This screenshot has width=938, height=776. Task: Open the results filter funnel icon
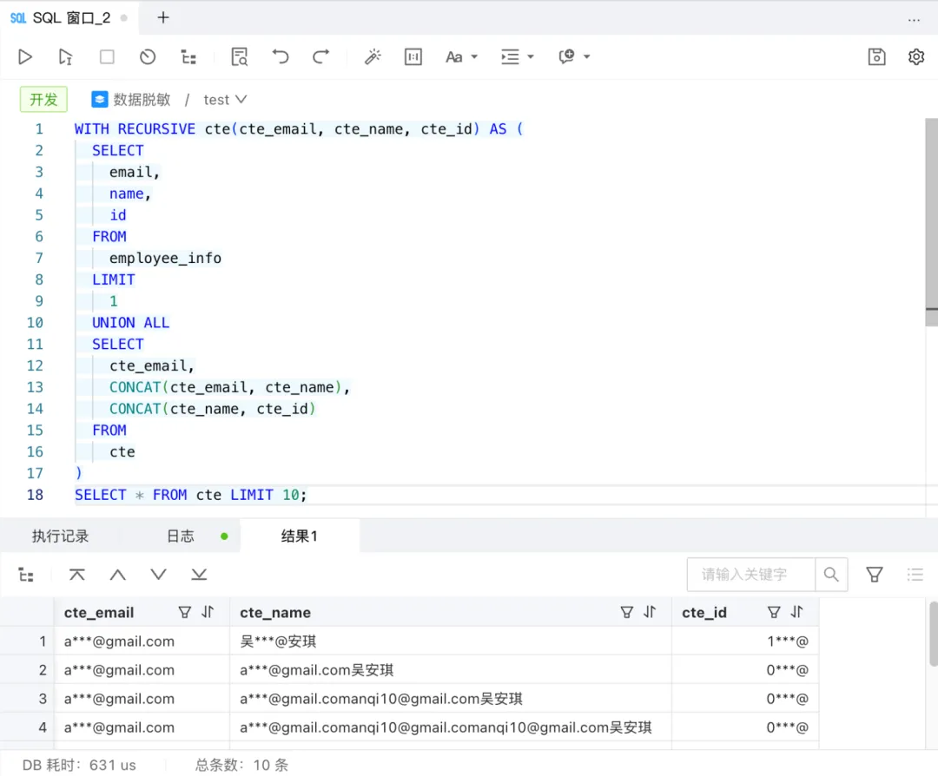point(874,575)
